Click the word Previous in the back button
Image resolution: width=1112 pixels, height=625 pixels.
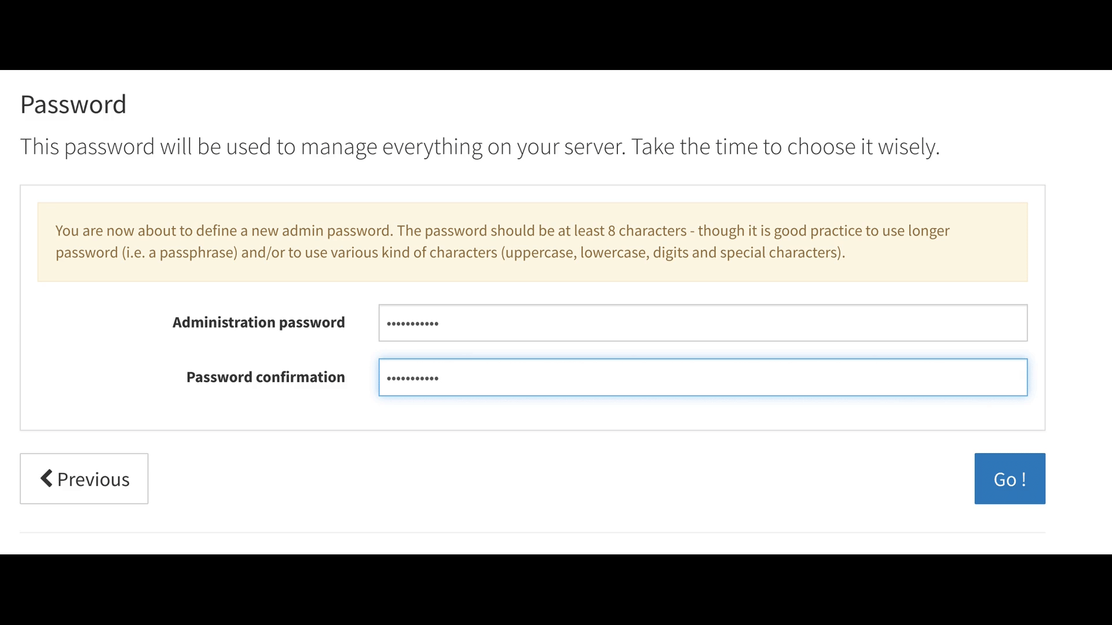pyautogui.click(x=93, y=480)
